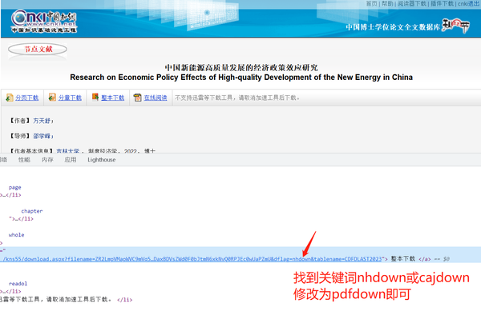Click cnki退出 logout link

click(468, 4)
